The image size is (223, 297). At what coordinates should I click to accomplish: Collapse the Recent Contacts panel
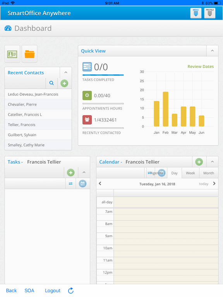pyautogui.click(x=66, y=72)
